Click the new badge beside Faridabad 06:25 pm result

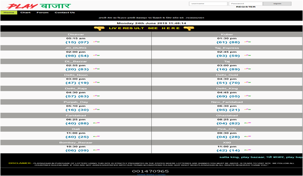coord(97,123)
